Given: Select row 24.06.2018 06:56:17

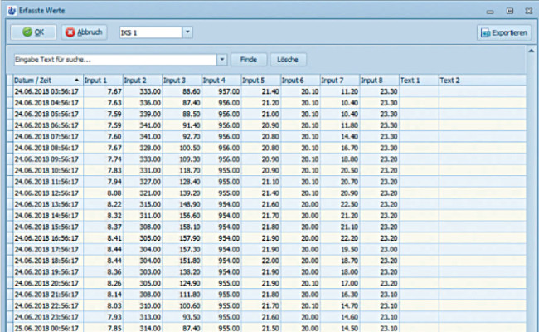Looking at the screenshot, I should [x=266, y=125].
